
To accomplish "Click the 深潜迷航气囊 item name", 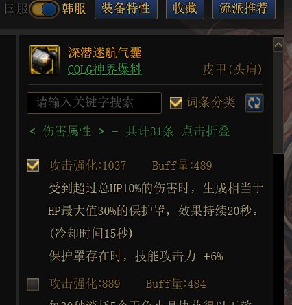I will coord(105,53).
